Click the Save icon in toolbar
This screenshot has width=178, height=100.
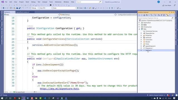tap(17, 8)
